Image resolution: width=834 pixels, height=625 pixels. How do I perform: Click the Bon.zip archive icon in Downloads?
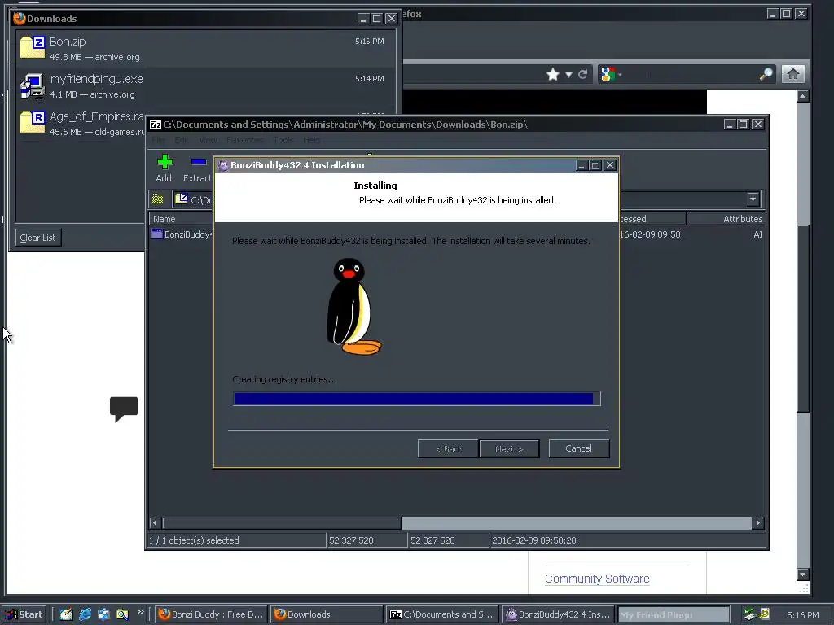[x=32, y=47]
